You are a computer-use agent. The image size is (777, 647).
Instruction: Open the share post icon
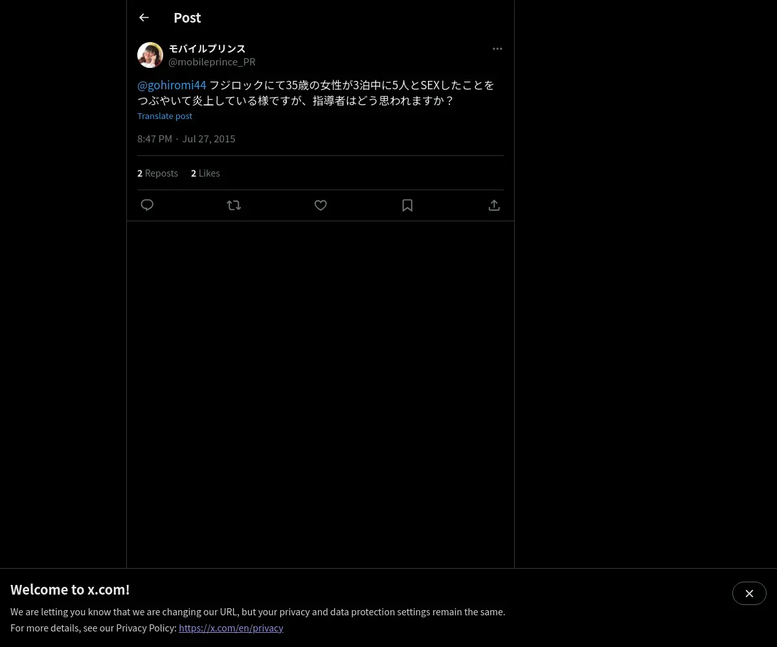click(494, 205)
